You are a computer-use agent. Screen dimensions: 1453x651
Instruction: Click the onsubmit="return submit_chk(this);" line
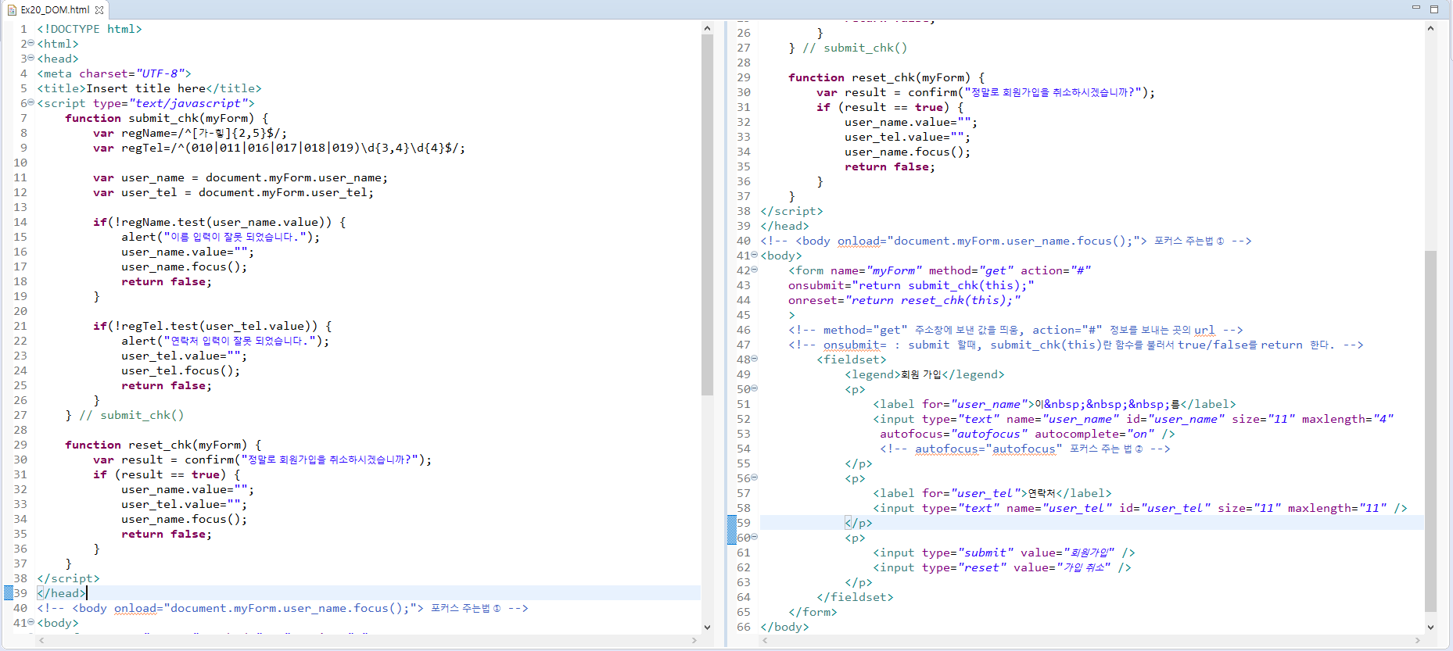(911, 285)
